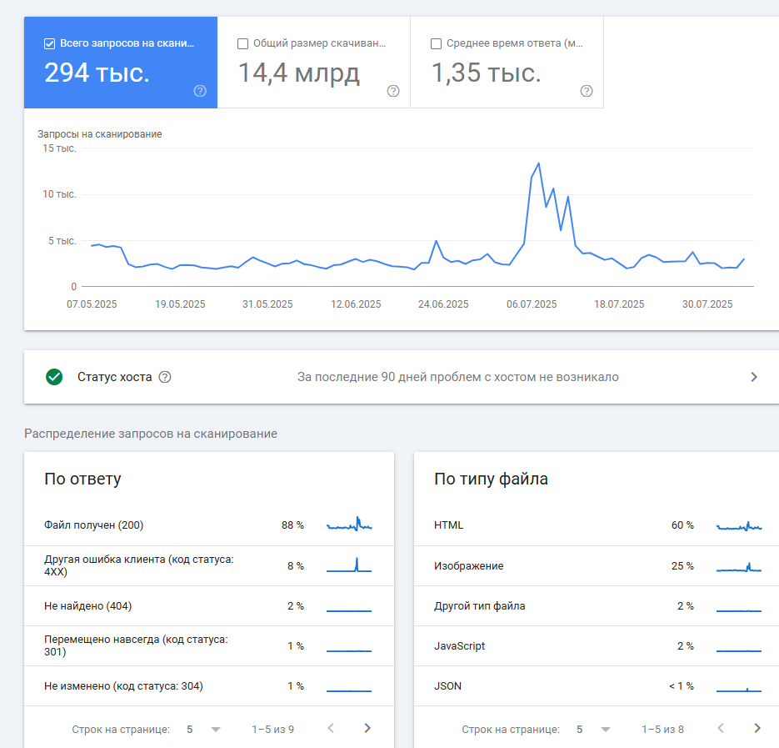
Task: Open Другая ошибка клиента 4XX row
Action: pyautogui.click(x=209, y=566)
